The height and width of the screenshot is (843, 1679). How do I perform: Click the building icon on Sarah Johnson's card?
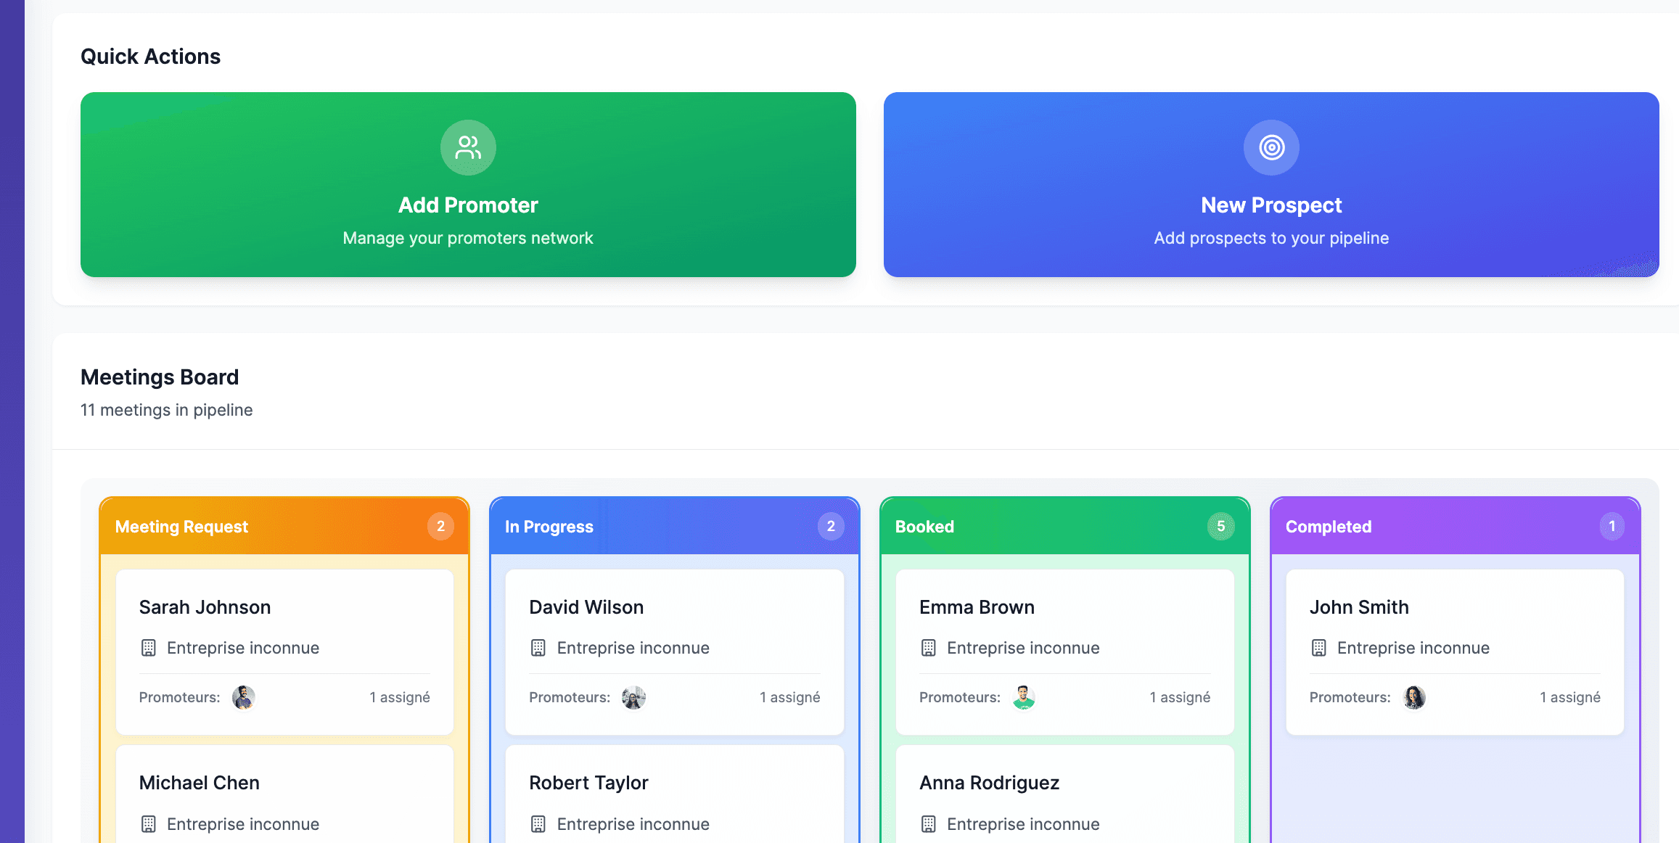[149, 648]
